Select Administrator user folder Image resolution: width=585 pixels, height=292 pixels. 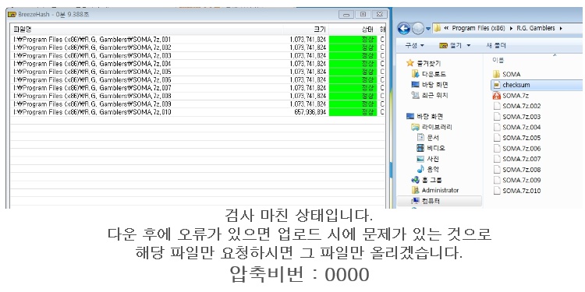pyautogui.click(x=435, y=190)
